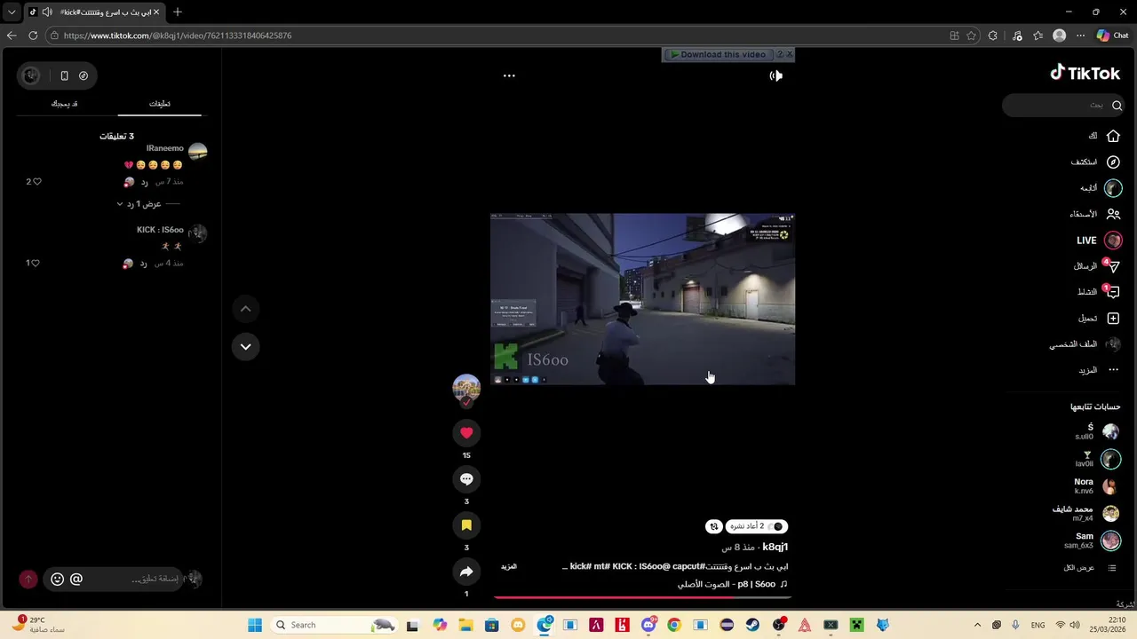
Task: Open the share arrow button
Action: [466, 572]
